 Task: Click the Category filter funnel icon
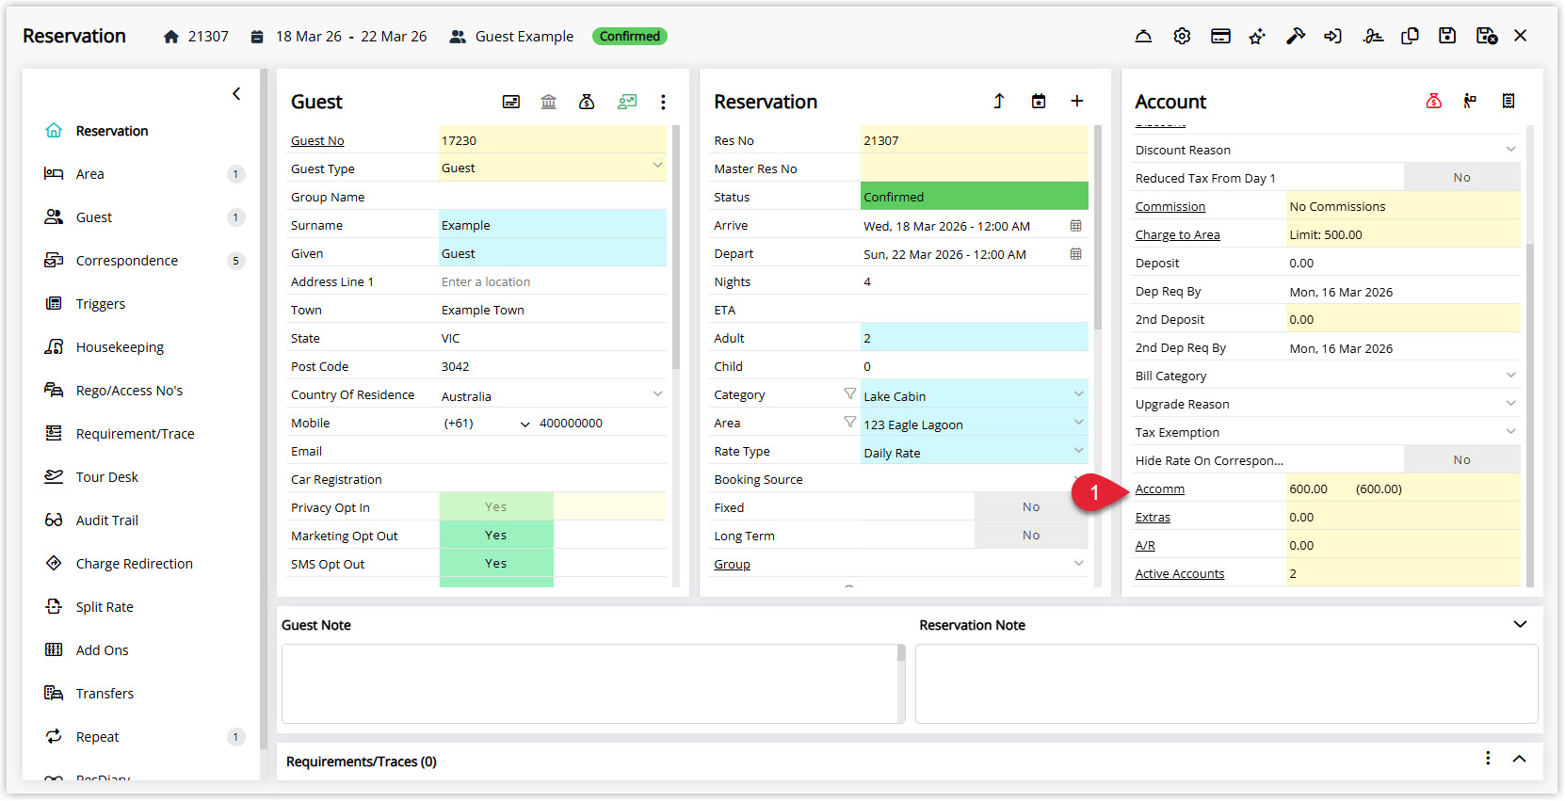(x=849, y=393)
